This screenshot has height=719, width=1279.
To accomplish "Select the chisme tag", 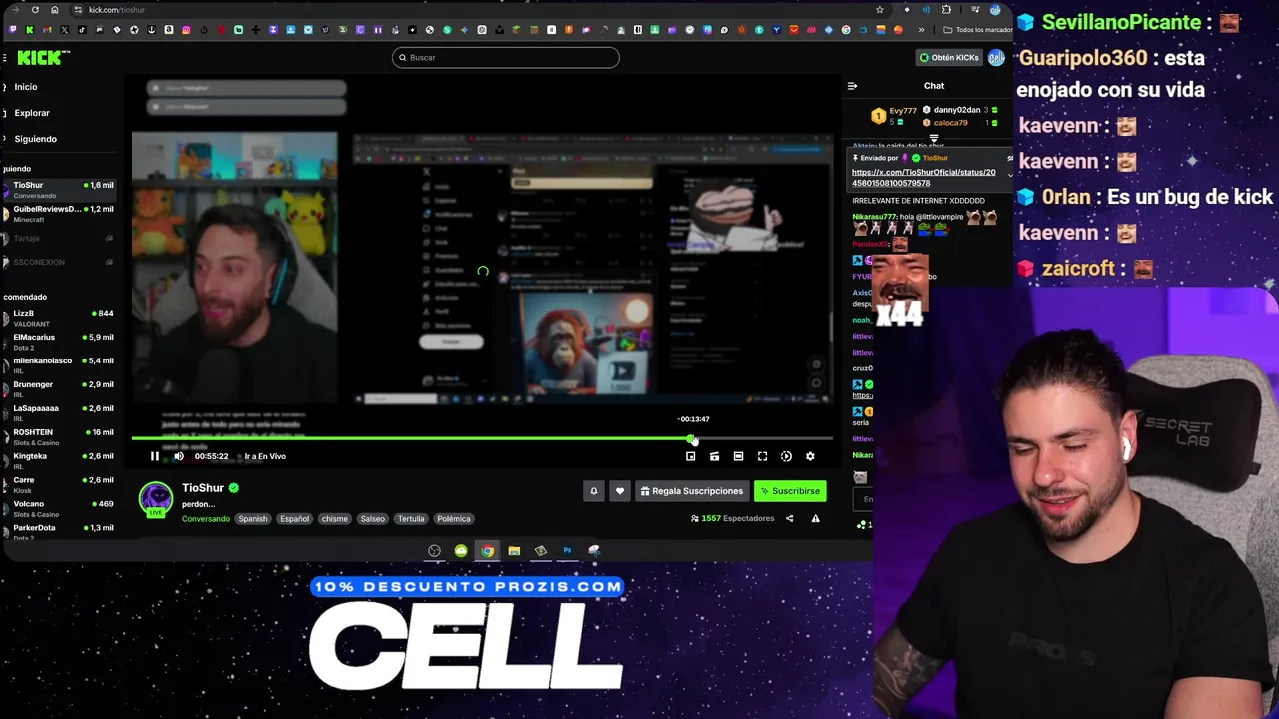I will tap(335, 519).
